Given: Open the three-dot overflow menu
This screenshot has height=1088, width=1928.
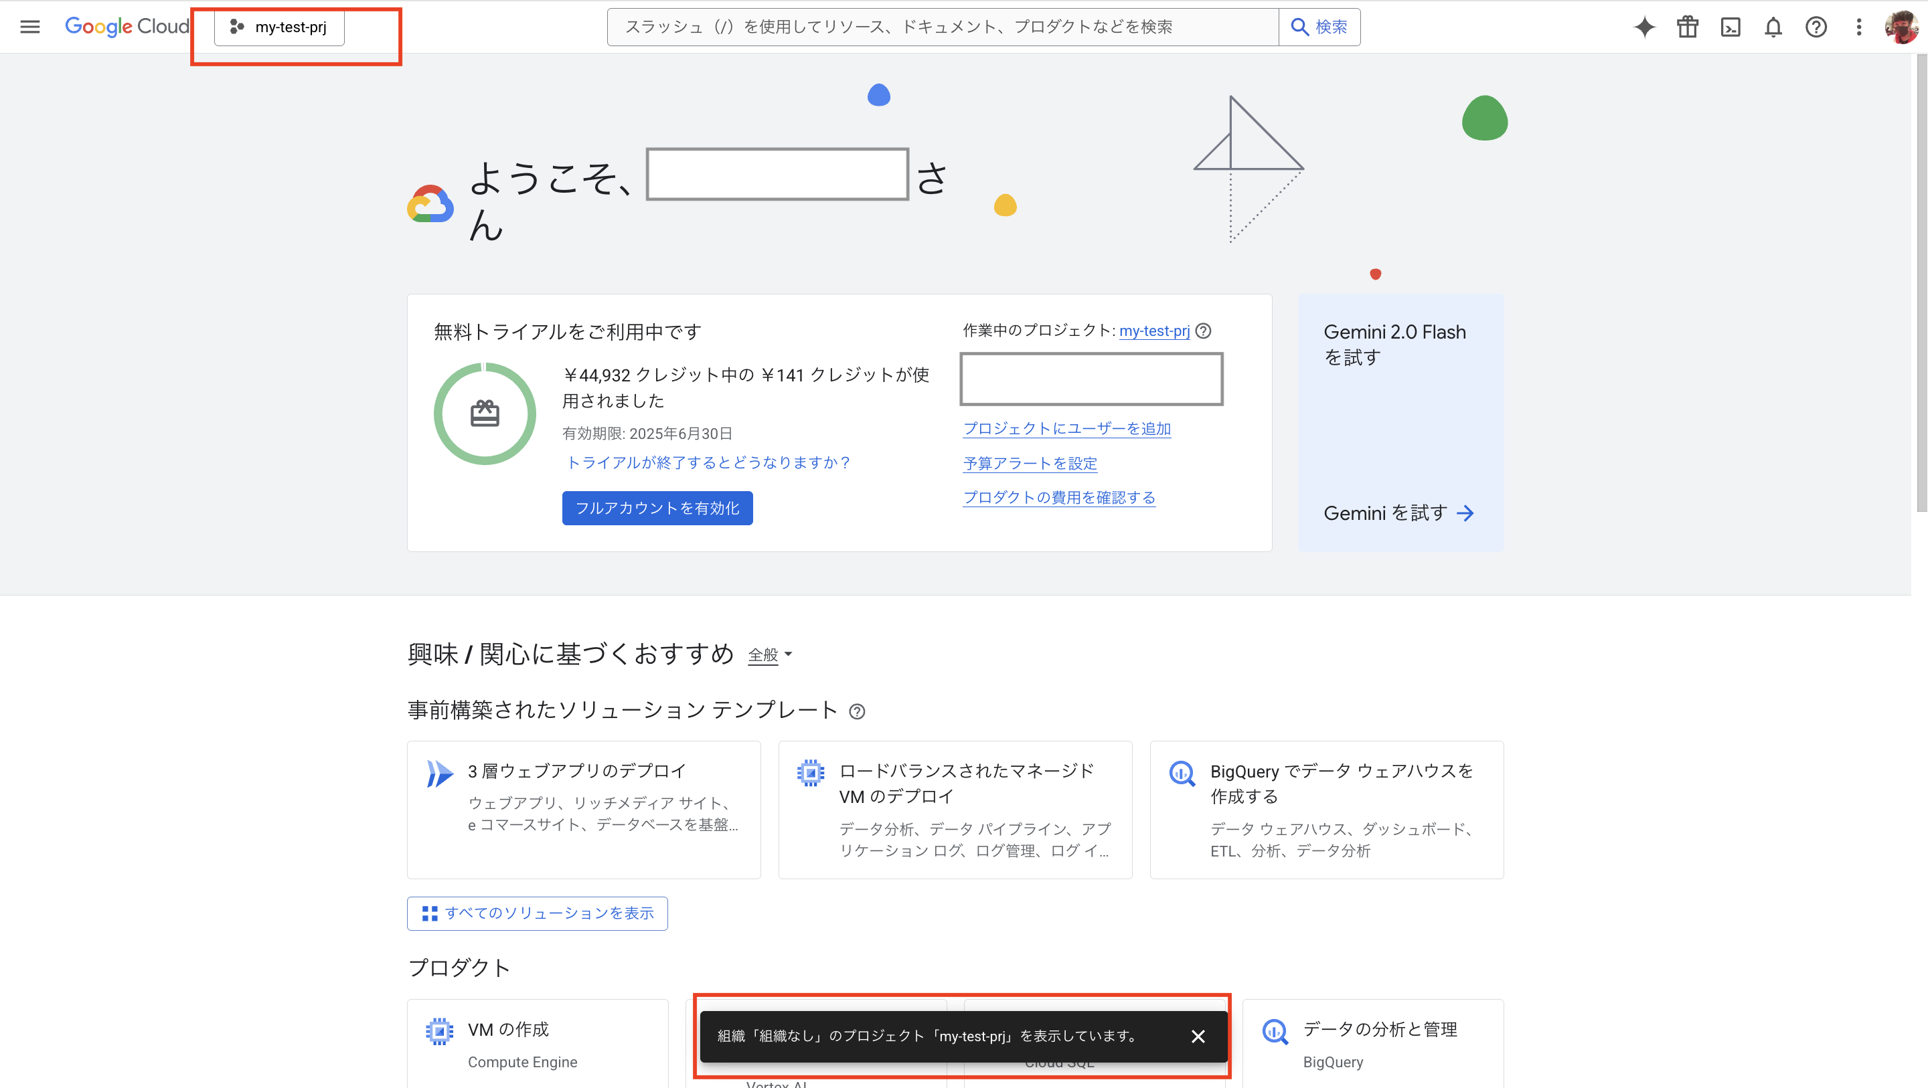Looking at the screenshot, I should coord(1859,27).
